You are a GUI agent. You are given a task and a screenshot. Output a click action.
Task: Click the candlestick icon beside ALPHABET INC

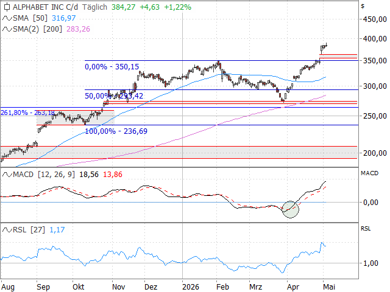[x=7, y=7]
